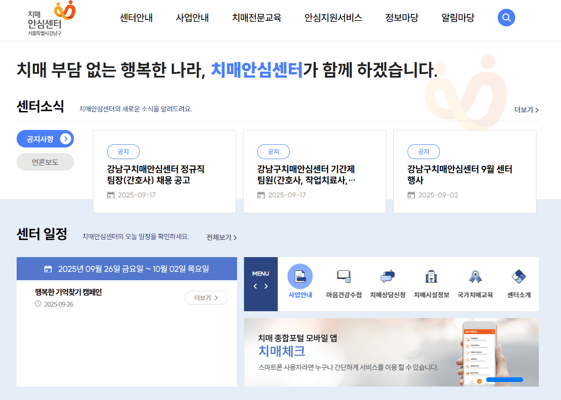This screenshot has width=561, height=400.
Task: Open the site search
Action: [506, 17]
